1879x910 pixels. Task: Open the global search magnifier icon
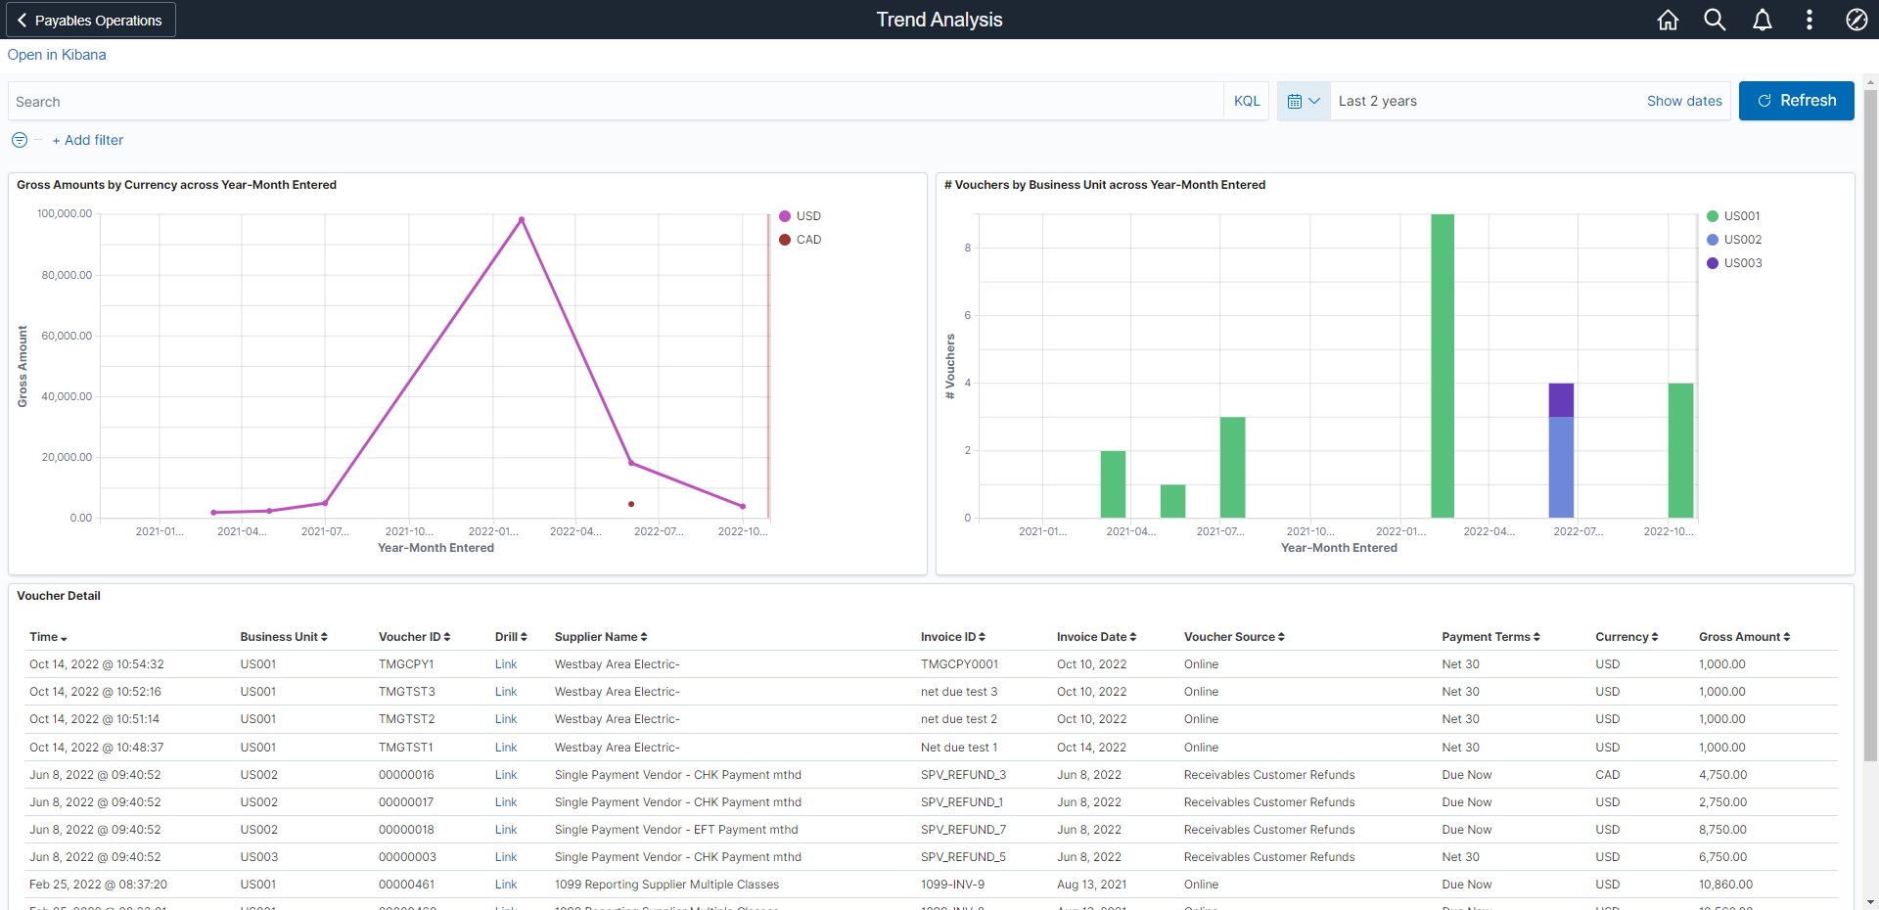pos(1715,20)
